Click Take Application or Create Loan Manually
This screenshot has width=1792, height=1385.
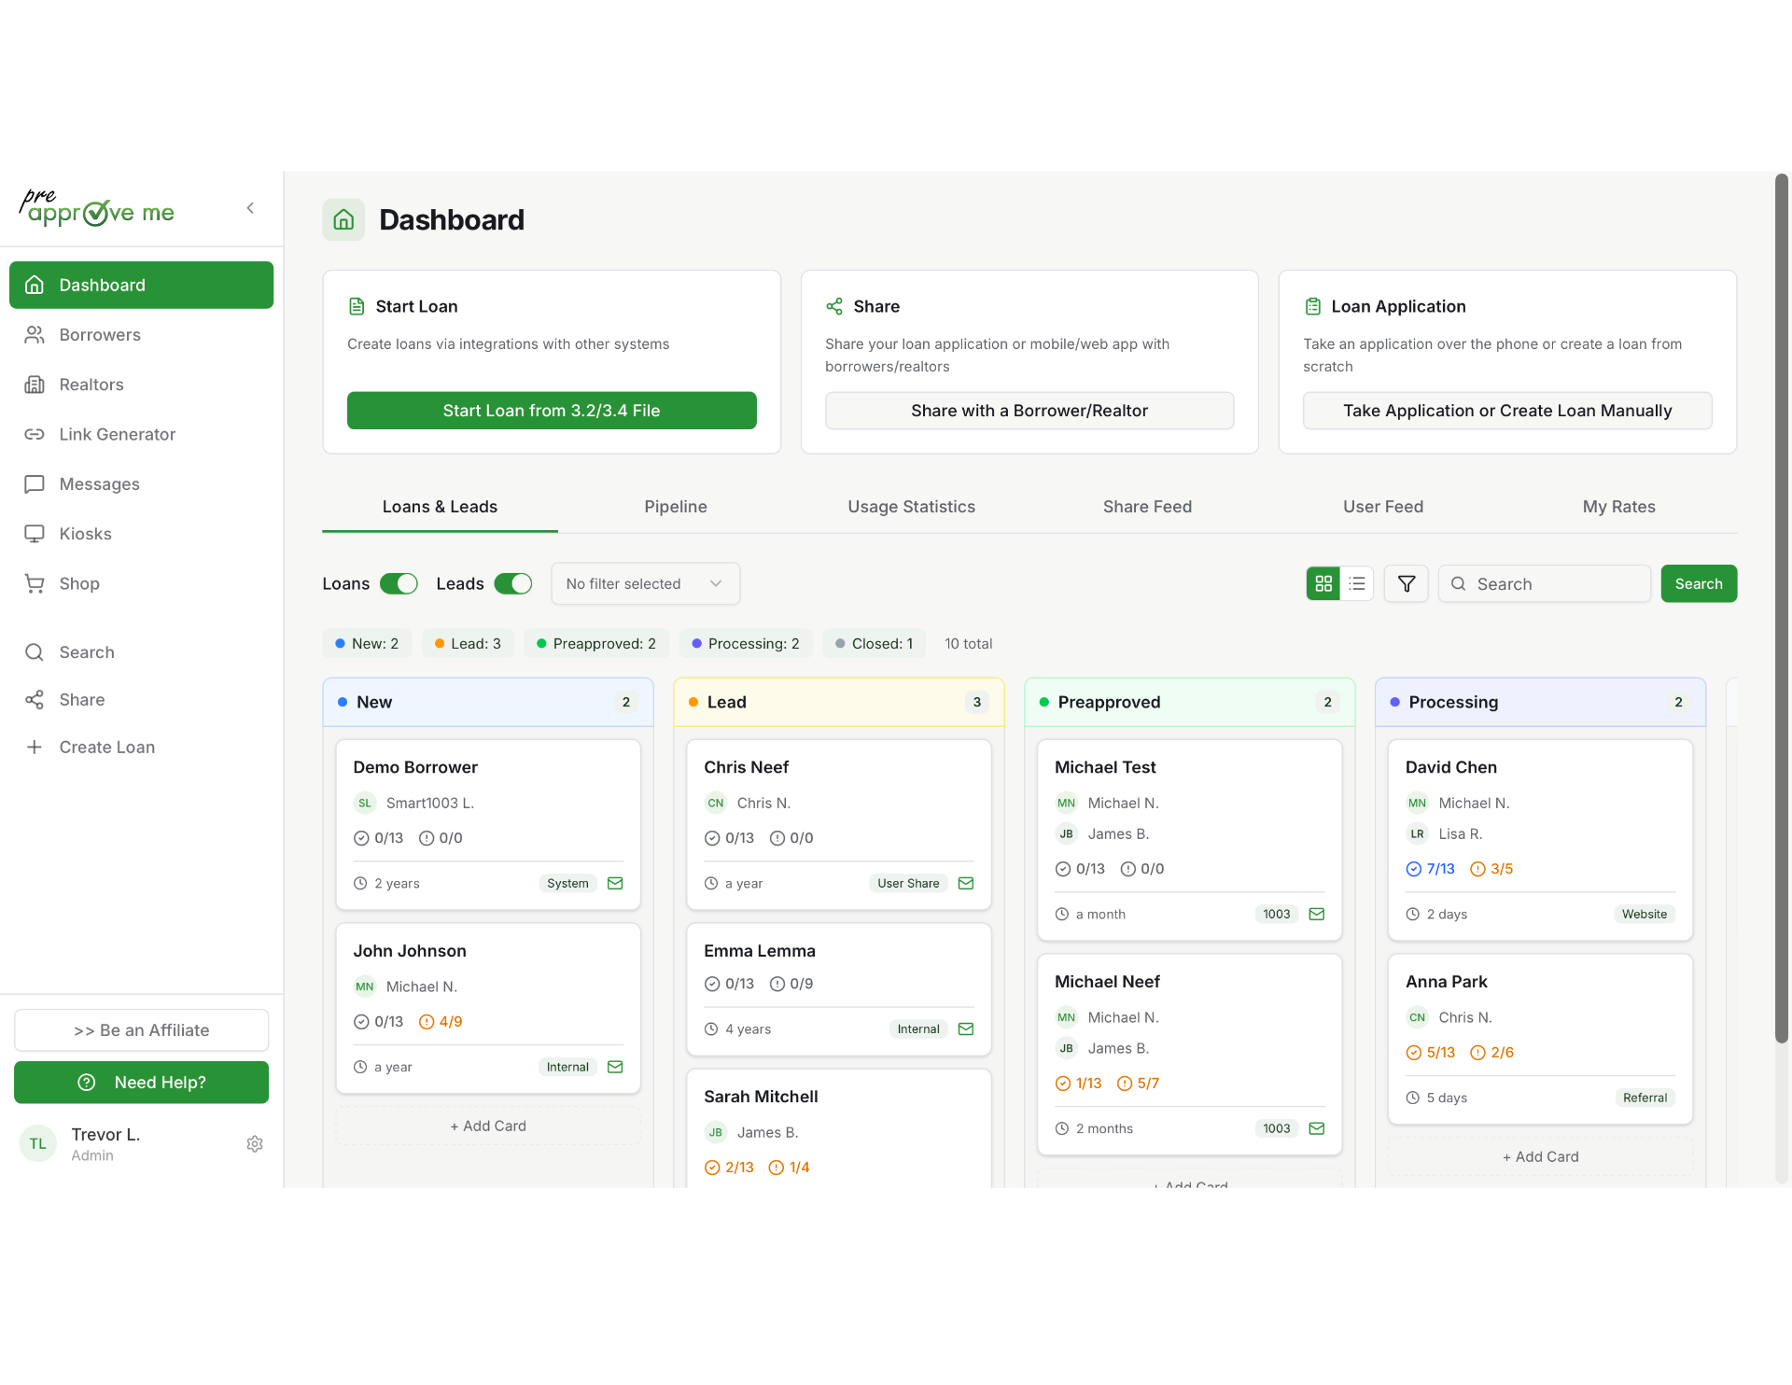[x=1507, y=411]
